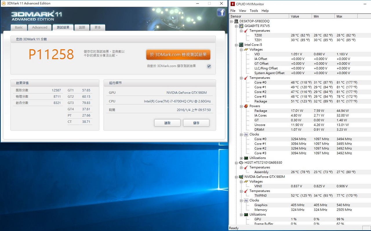The width and height of the screenshot is (371, 231).
Task: Collapse the GIGABYTE P37V5 tree node
Action: click(x=237, y=26)
